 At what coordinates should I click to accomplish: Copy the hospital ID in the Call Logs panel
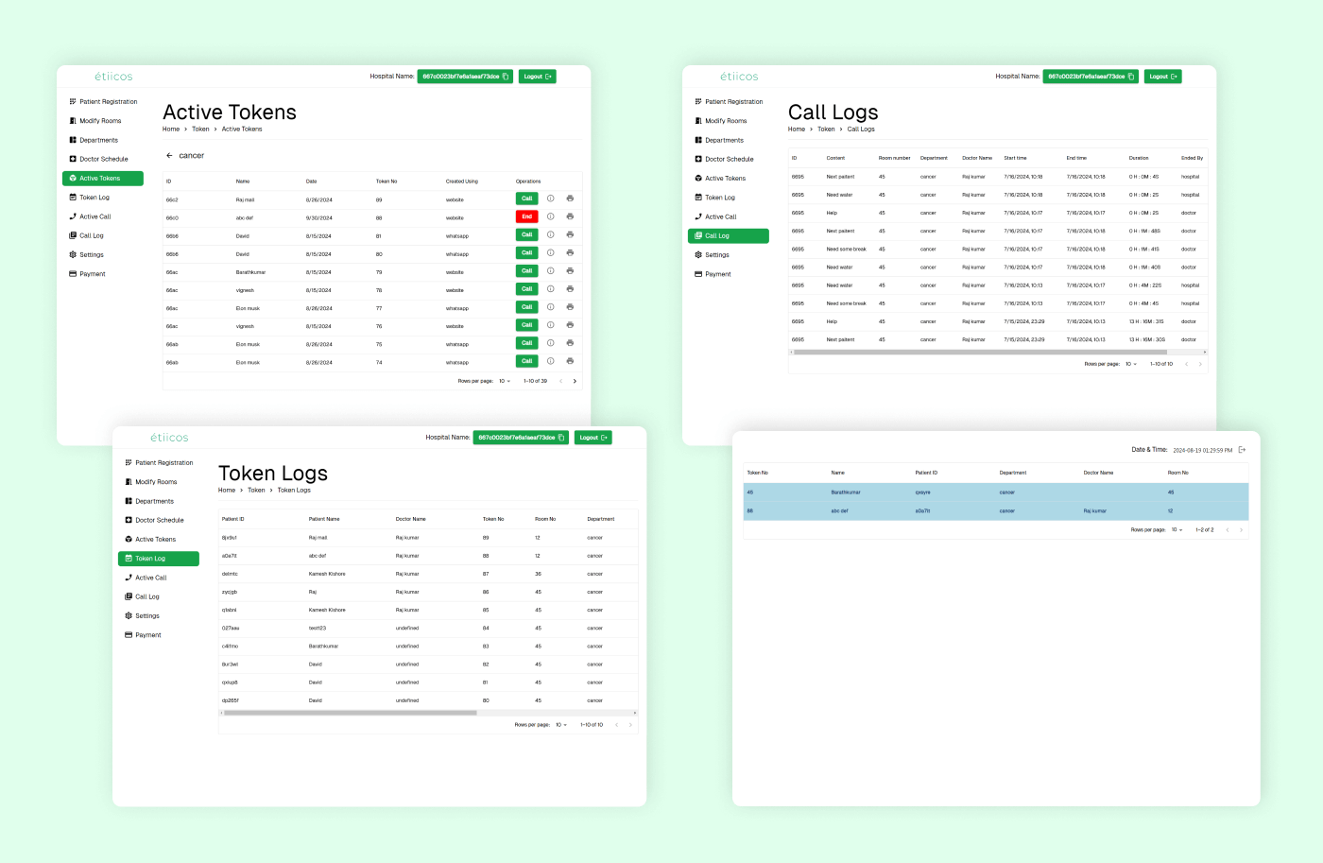pyautogui.click(x=1131, y=77)
